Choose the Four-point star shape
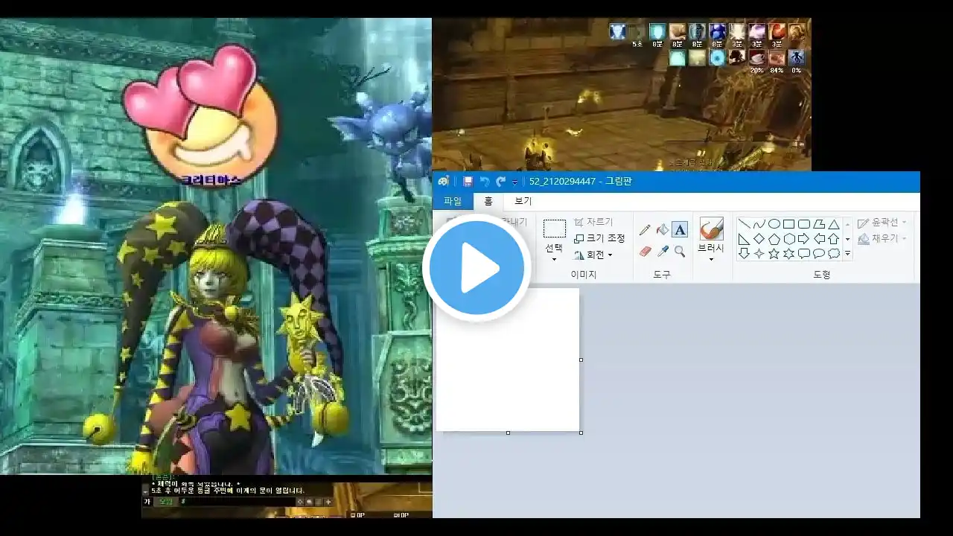This screenshot has height=536, width=953. click(759, 254)
